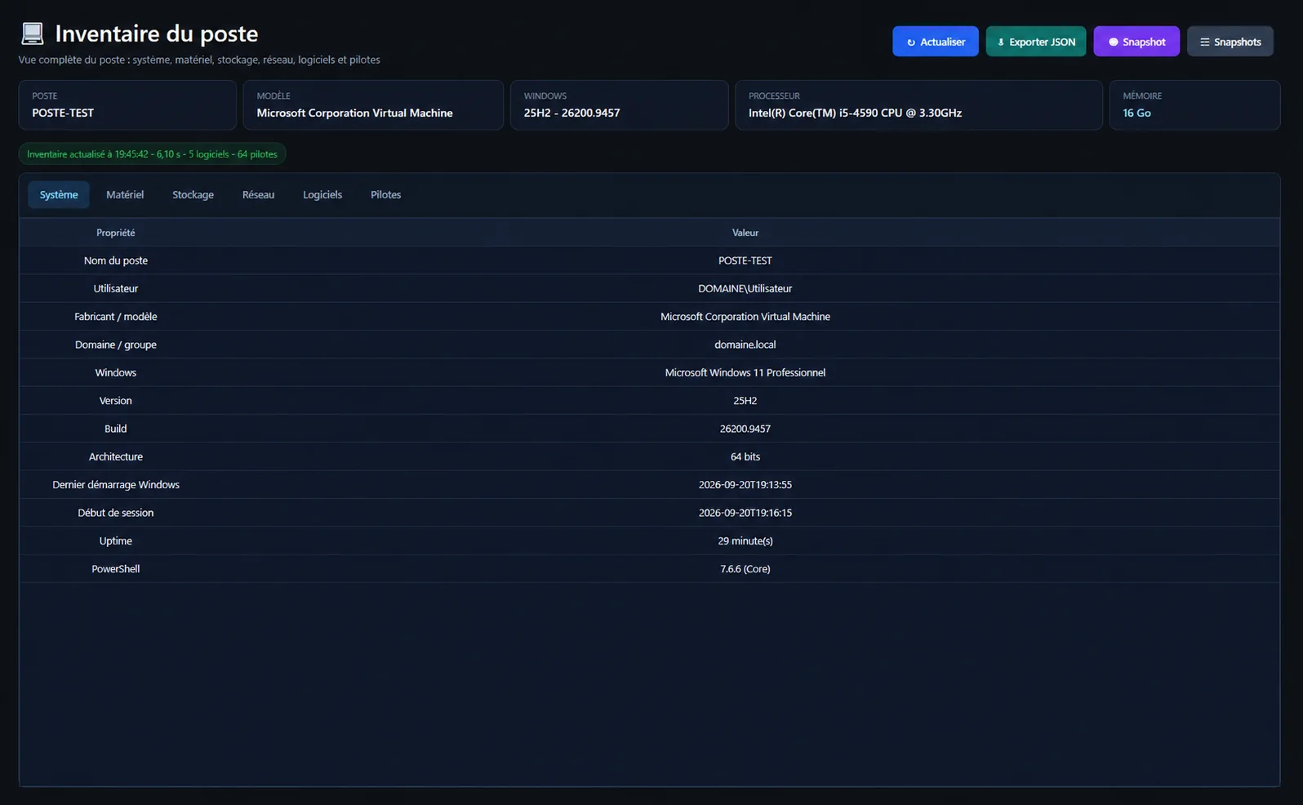Image resolution: width=1303 pixels, height=805 pixels.
Task: Select the DOMAINE\Utilisateur value
Action: point(745,288)
